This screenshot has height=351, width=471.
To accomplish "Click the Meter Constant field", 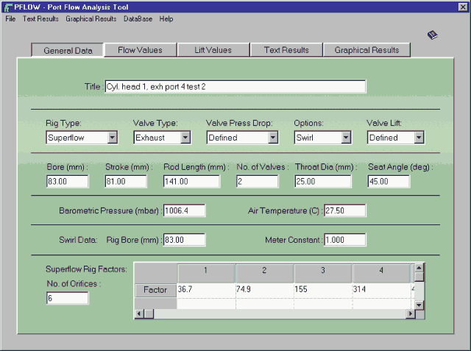I will click(x=345, y=240).
